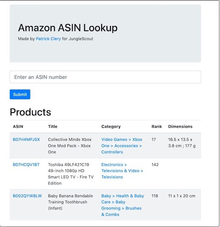Click dimensions 16.5 x 13.5 x 3.8 cm
Image resolution: width=220 pixels, height=227 pixels.
tap(182, 143)
